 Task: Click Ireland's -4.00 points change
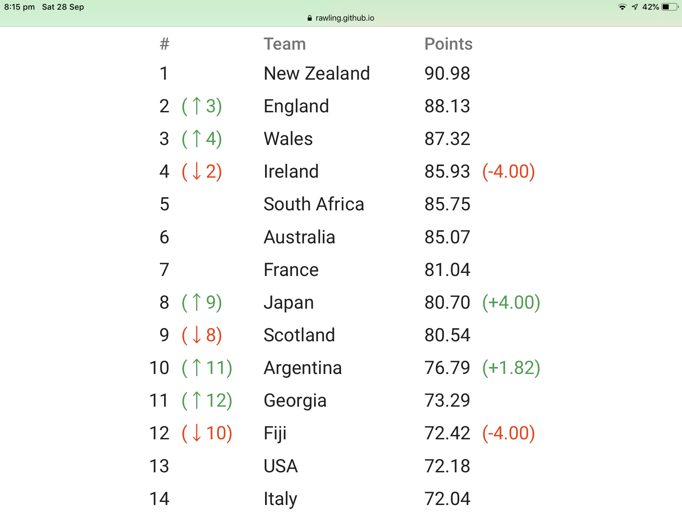click(x=509, y=171)
